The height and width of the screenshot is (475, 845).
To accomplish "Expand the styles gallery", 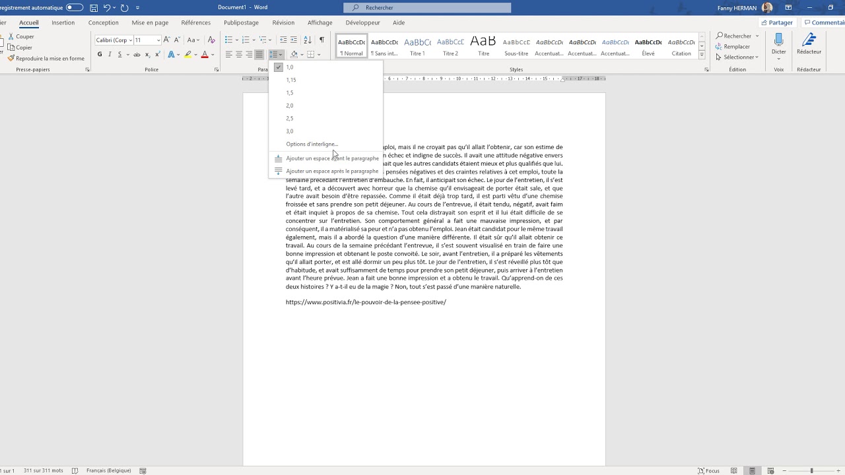I will [x=701, y=55].
